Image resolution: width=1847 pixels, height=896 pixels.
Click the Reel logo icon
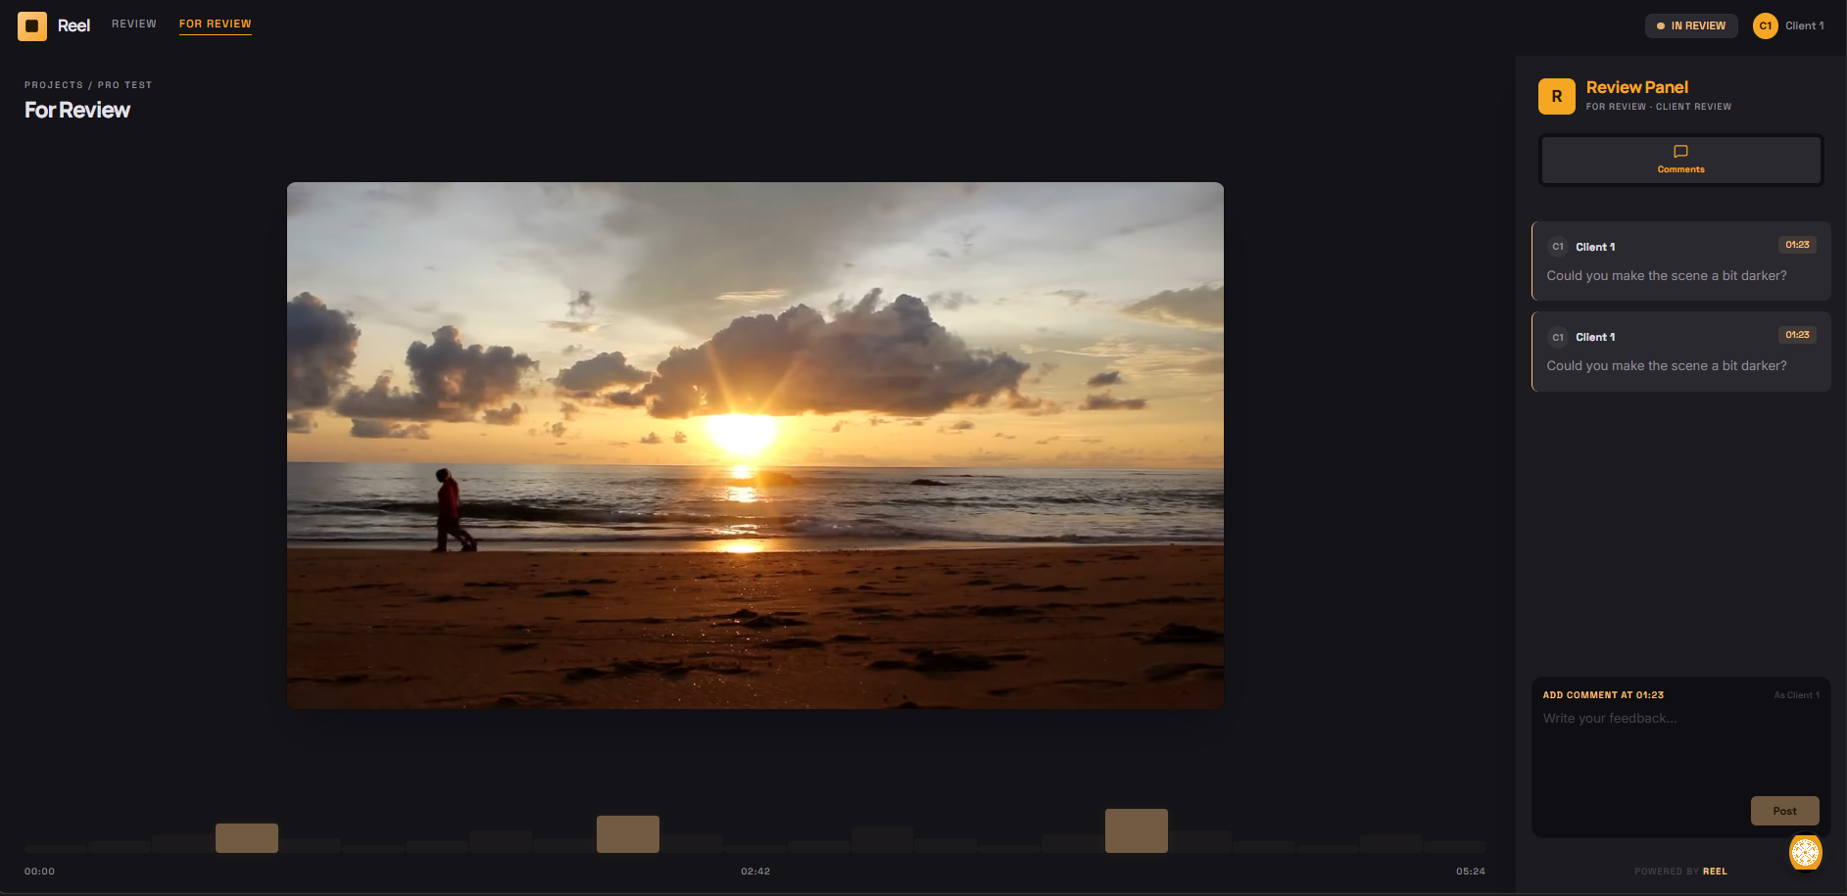point(32,26)
